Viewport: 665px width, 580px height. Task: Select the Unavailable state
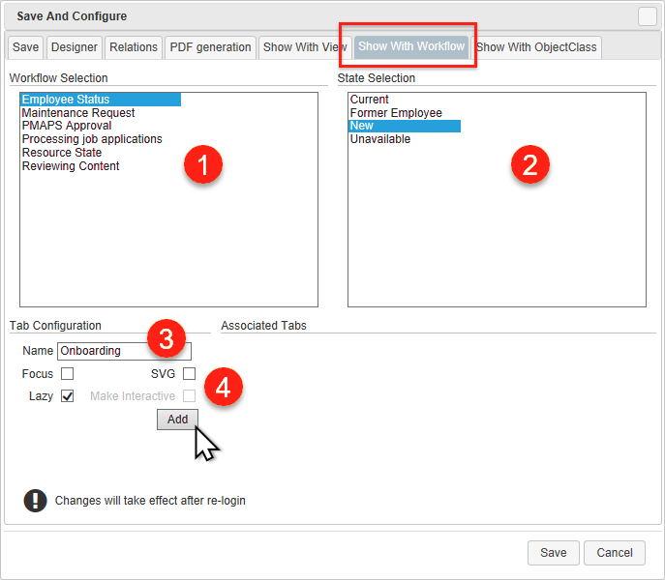point(380,139)
